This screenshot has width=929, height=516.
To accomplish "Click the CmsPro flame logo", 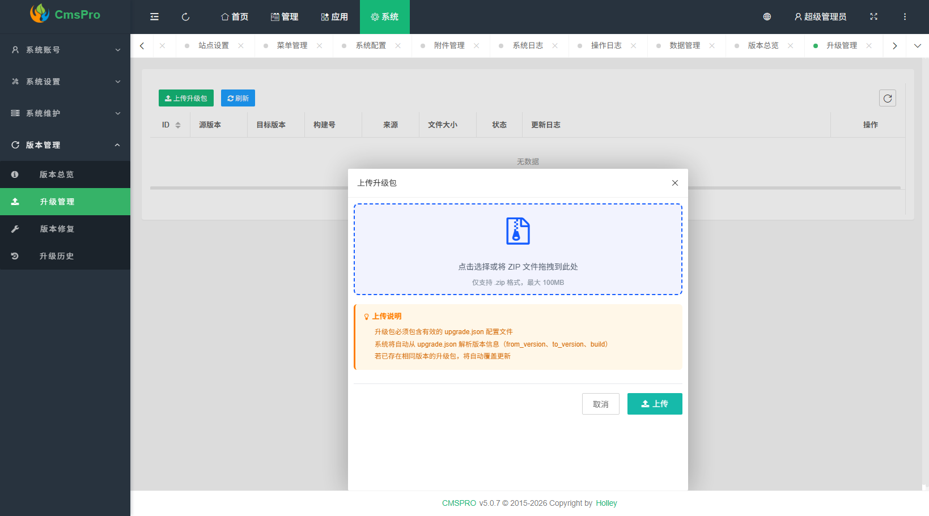I will [x=40, y=14].
